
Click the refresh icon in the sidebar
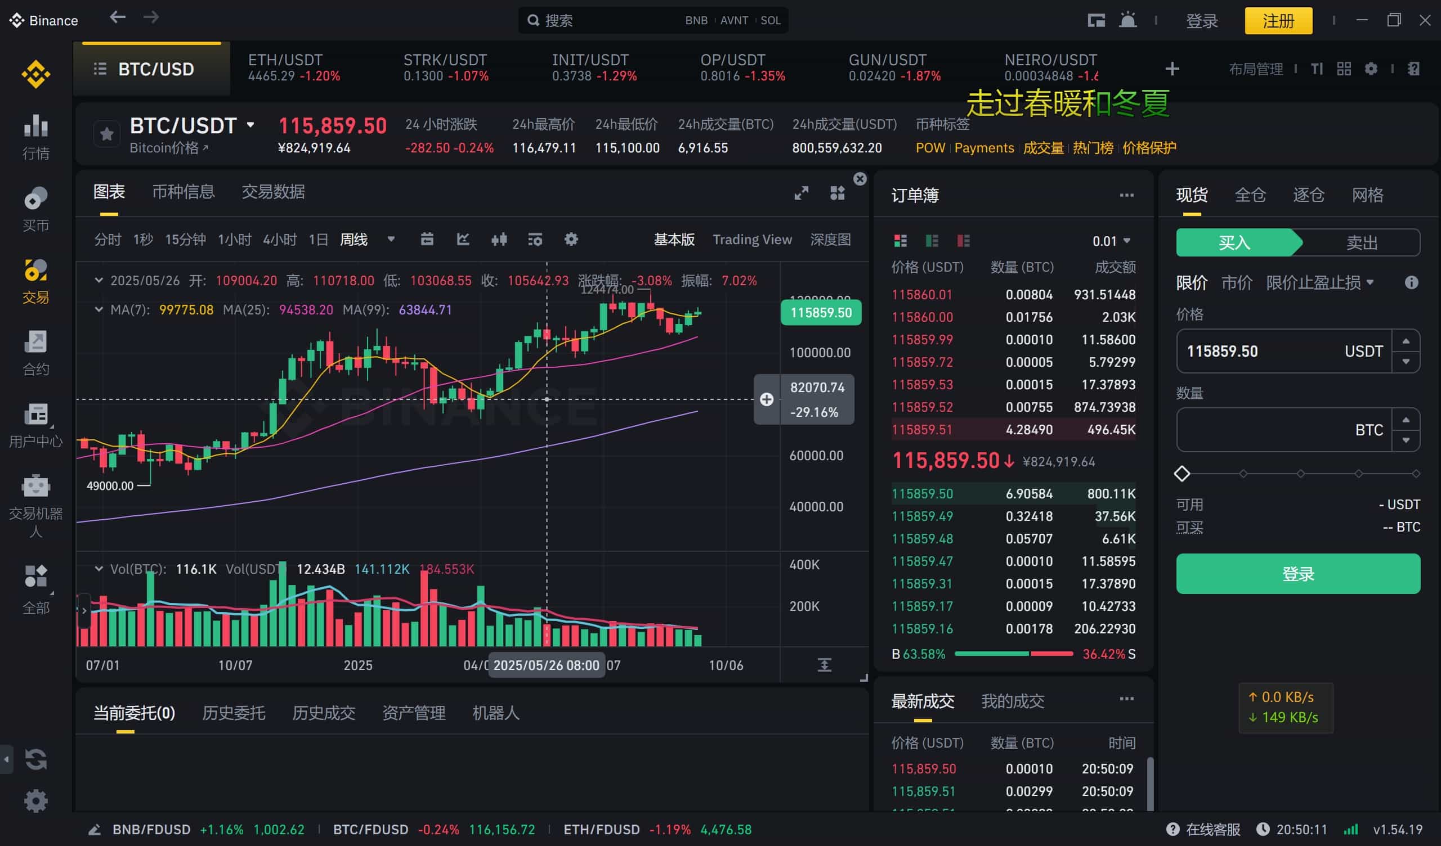pos(35,759)
